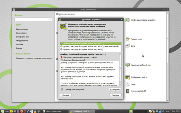Click Установить предпочтительные приложения link
The height and width of the screenshot is (113, 181).
tap(34, 58)
